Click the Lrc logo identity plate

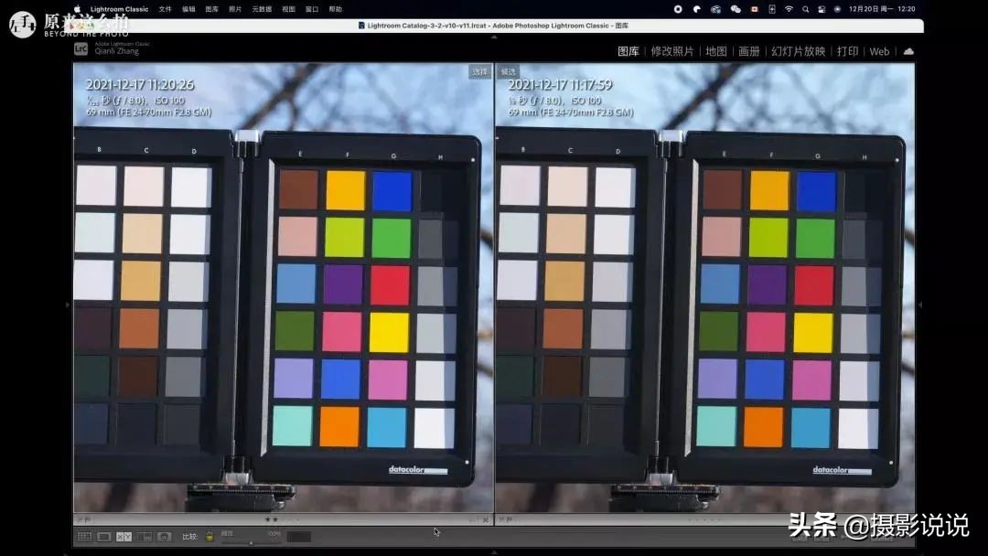[81, 49]
